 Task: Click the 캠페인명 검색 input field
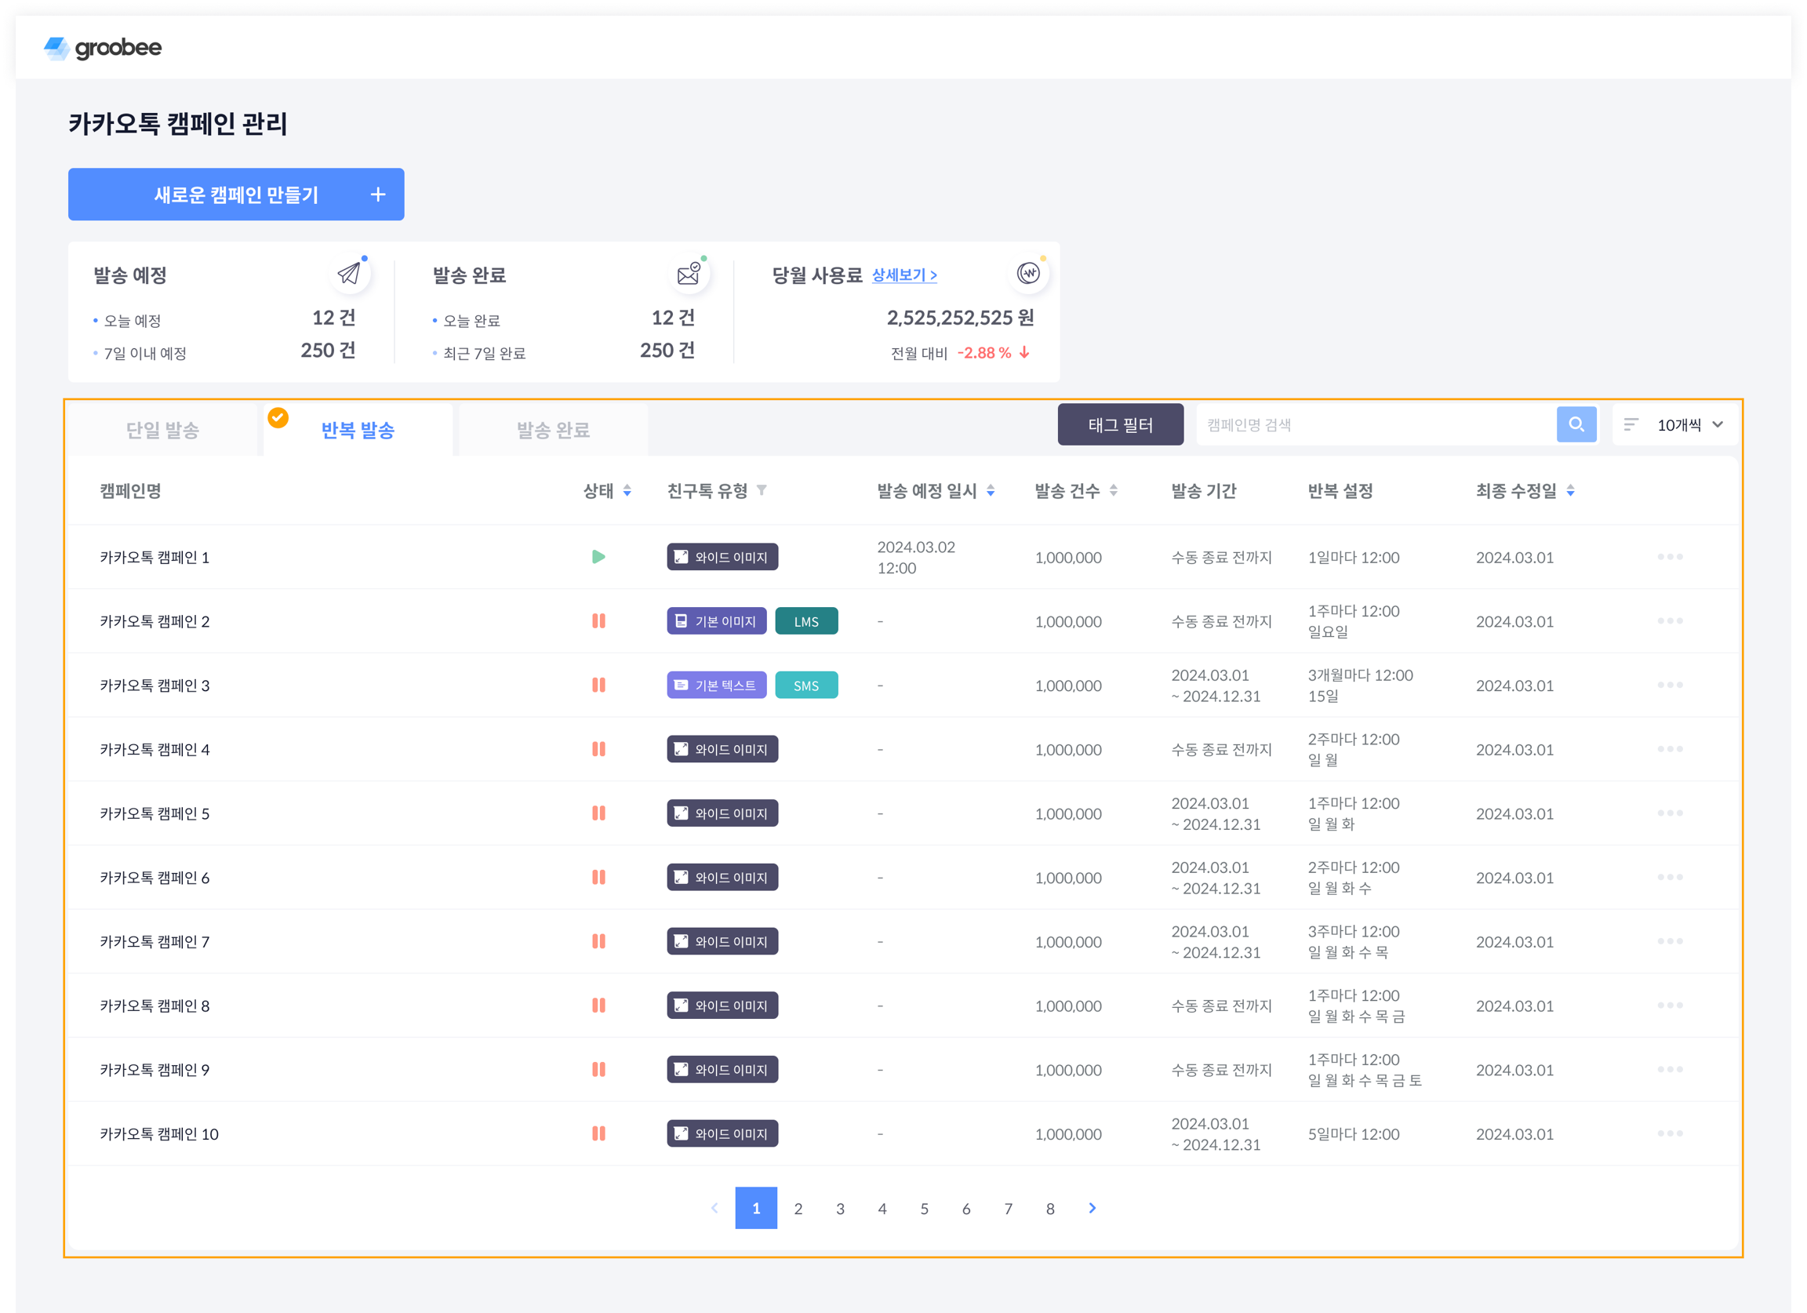(x=1374, y=424)
